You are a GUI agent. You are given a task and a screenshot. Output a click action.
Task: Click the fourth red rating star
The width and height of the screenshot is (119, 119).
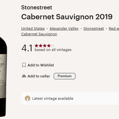pos(49,46)
